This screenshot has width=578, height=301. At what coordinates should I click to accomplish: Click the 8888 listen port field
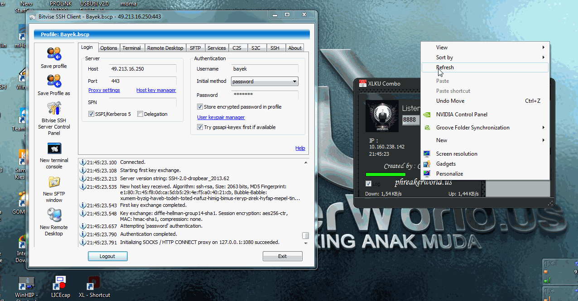point(411,119)
